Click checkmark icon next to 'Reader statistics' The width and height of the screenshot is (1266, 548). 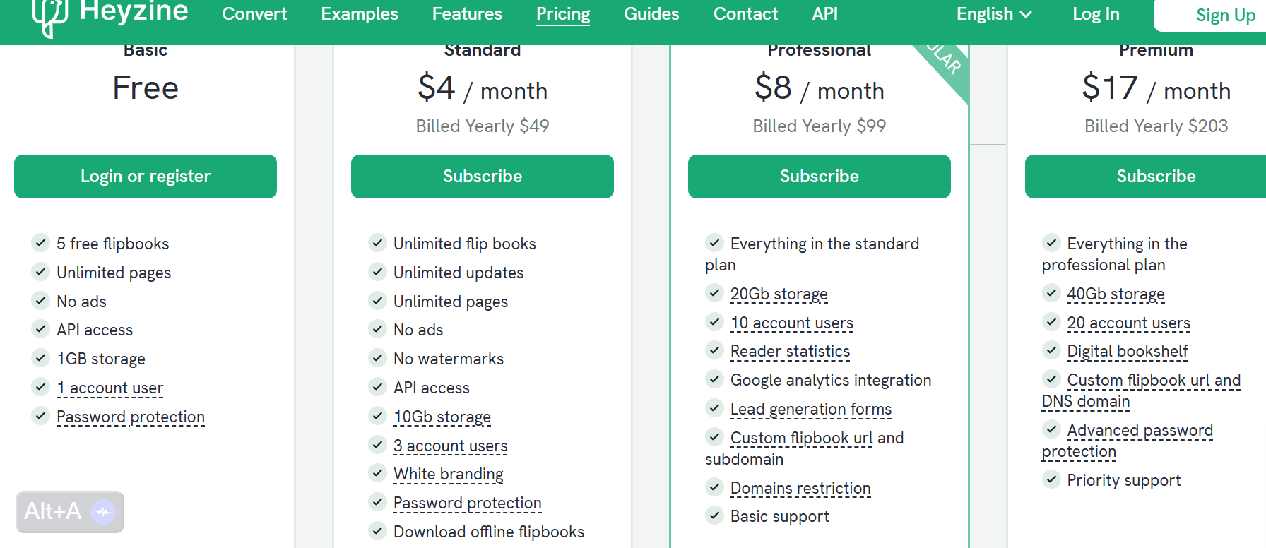[x=714, y=350]
